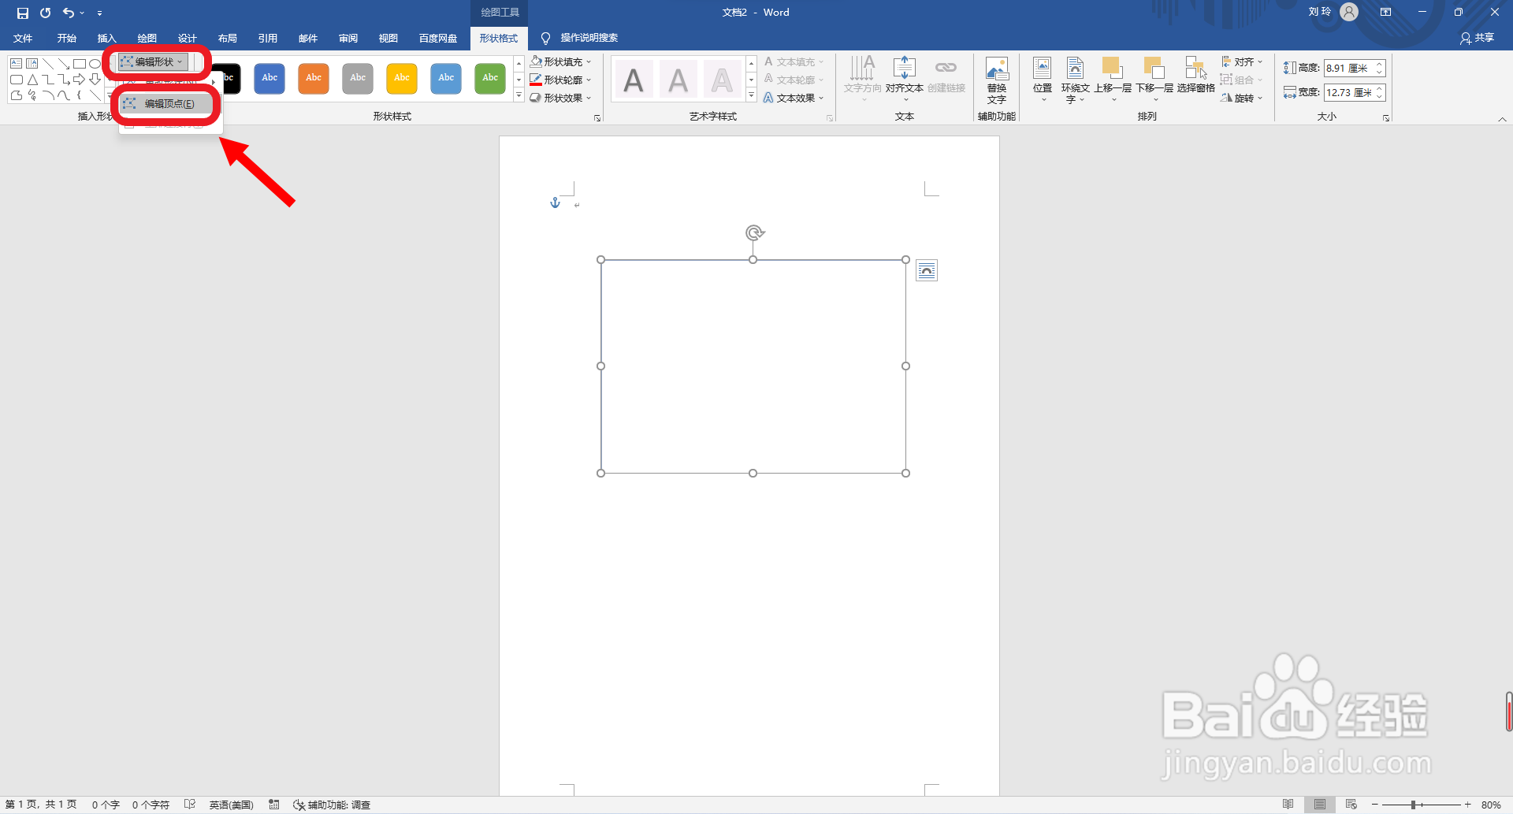Screen dimensions: 1513x814
Task: Pick the rounded rectangle shape
Action: tap(16, 80)
